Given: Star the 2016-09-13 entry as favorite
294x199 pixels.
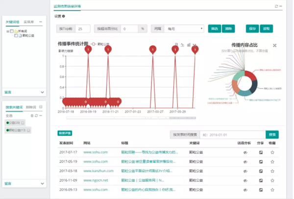Looking at the screenshot, I should click(272, 190).
